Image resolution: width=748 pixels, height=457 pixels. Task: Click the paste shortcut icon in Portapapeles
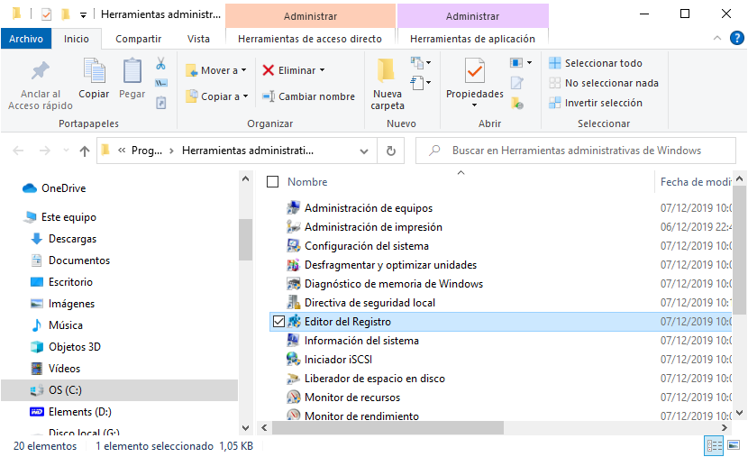point(160,103)
